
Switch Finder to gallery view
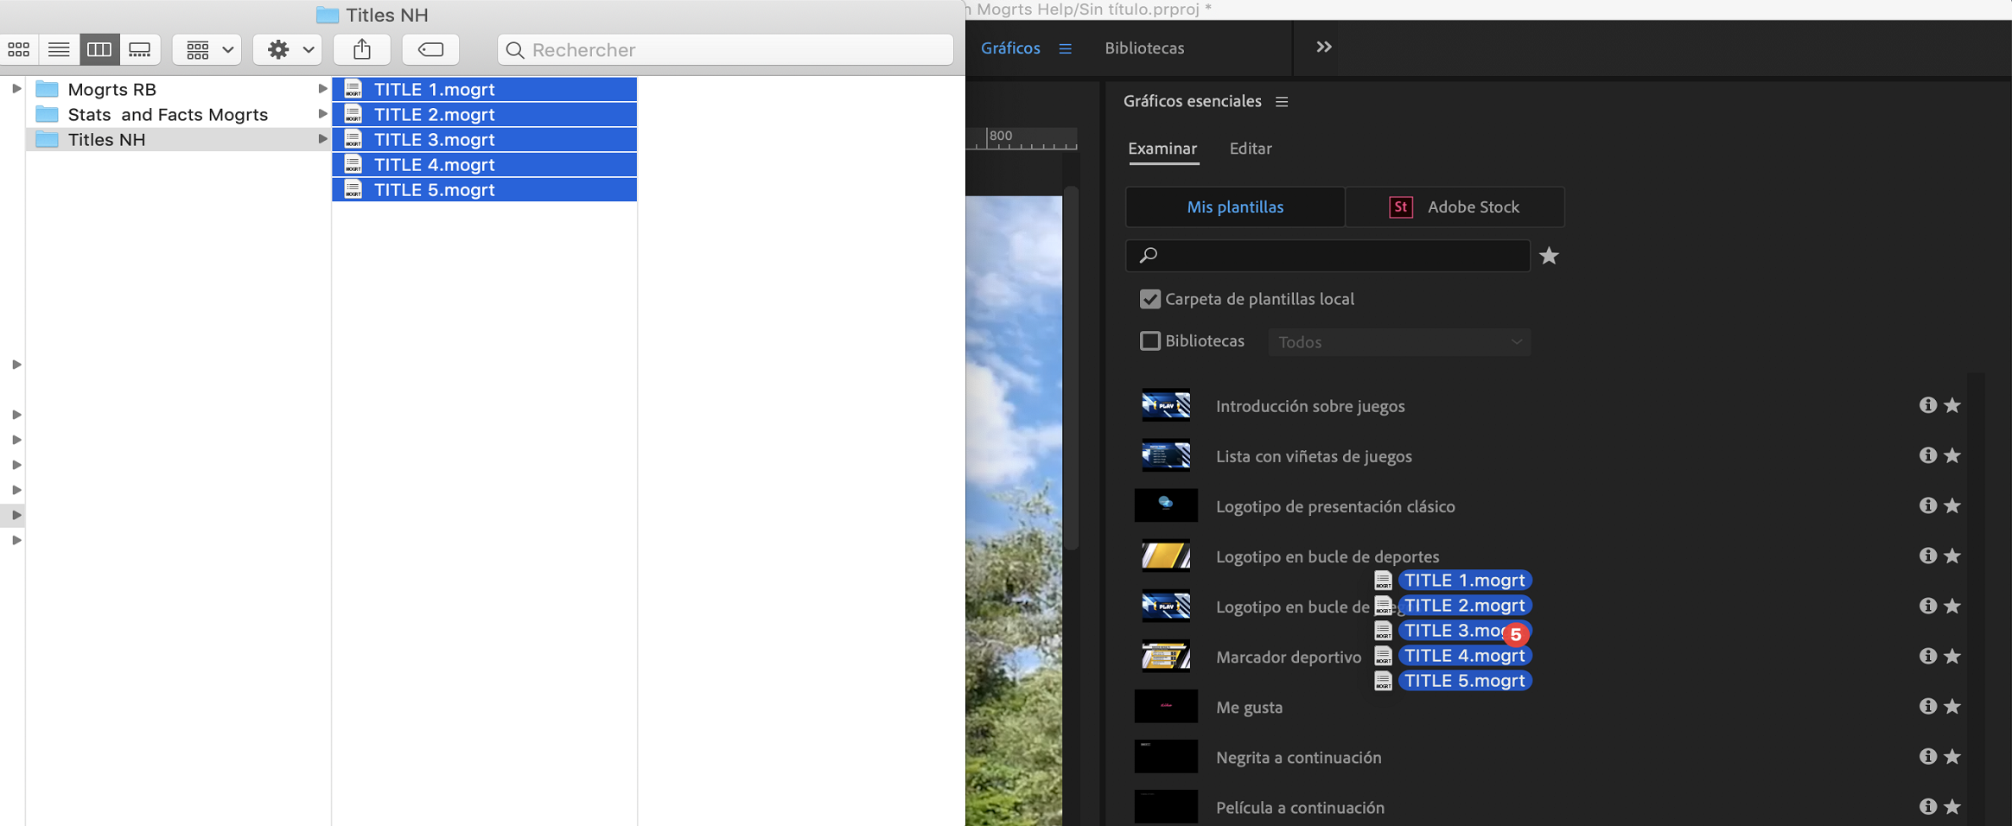[140, 50]
